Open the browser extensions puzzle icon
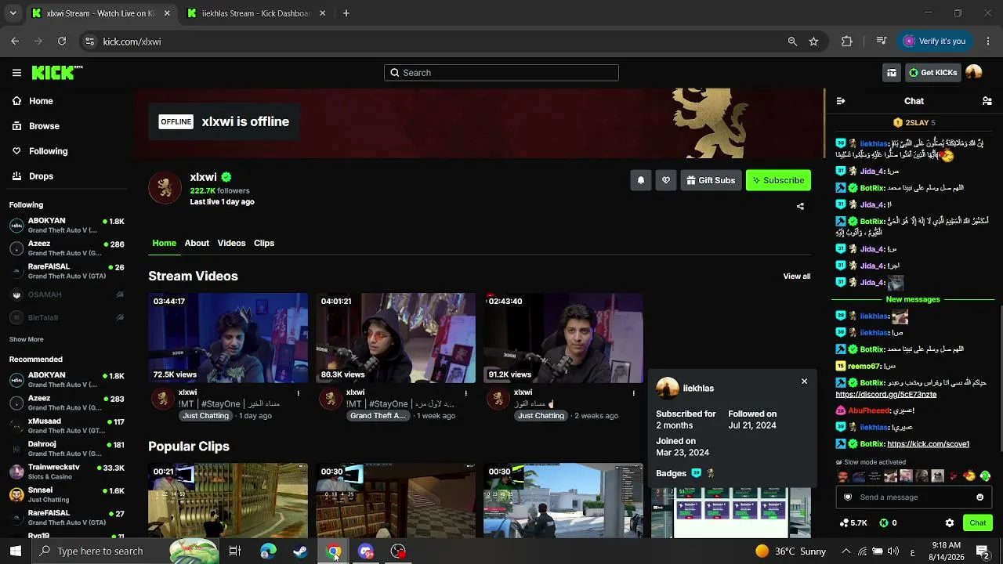The height and width of the screenshot is (564, 1003). click(846, 42)
